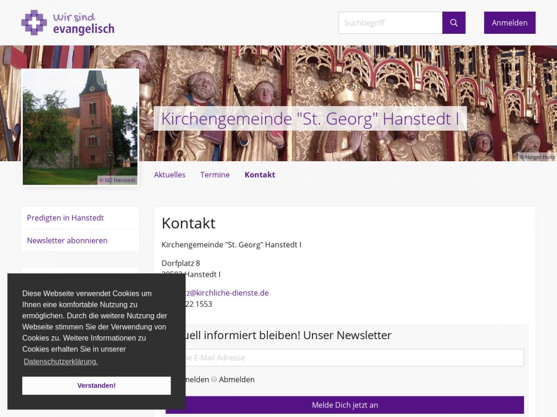557x417 pixels.
Task: Click the © MZ Hanstedt photo credit
Action: tap(117, 180)
